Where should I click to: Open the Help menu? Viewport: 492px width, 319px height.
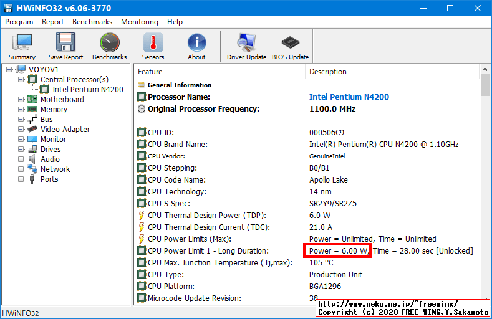click(175, 22)
